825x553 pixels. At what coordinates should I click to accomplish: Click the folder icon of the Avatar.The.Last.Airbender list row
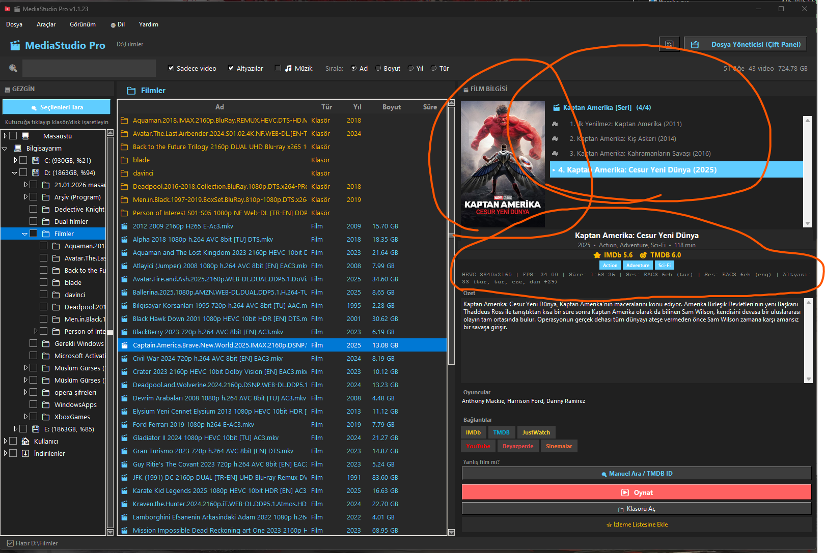[x=124, y=134]
